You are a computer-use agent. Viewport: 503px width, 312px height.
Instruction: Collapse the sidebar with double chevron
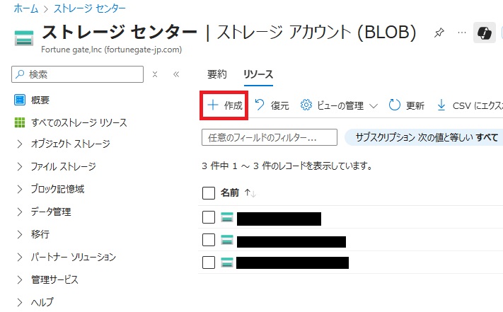[x=176, y=74]
